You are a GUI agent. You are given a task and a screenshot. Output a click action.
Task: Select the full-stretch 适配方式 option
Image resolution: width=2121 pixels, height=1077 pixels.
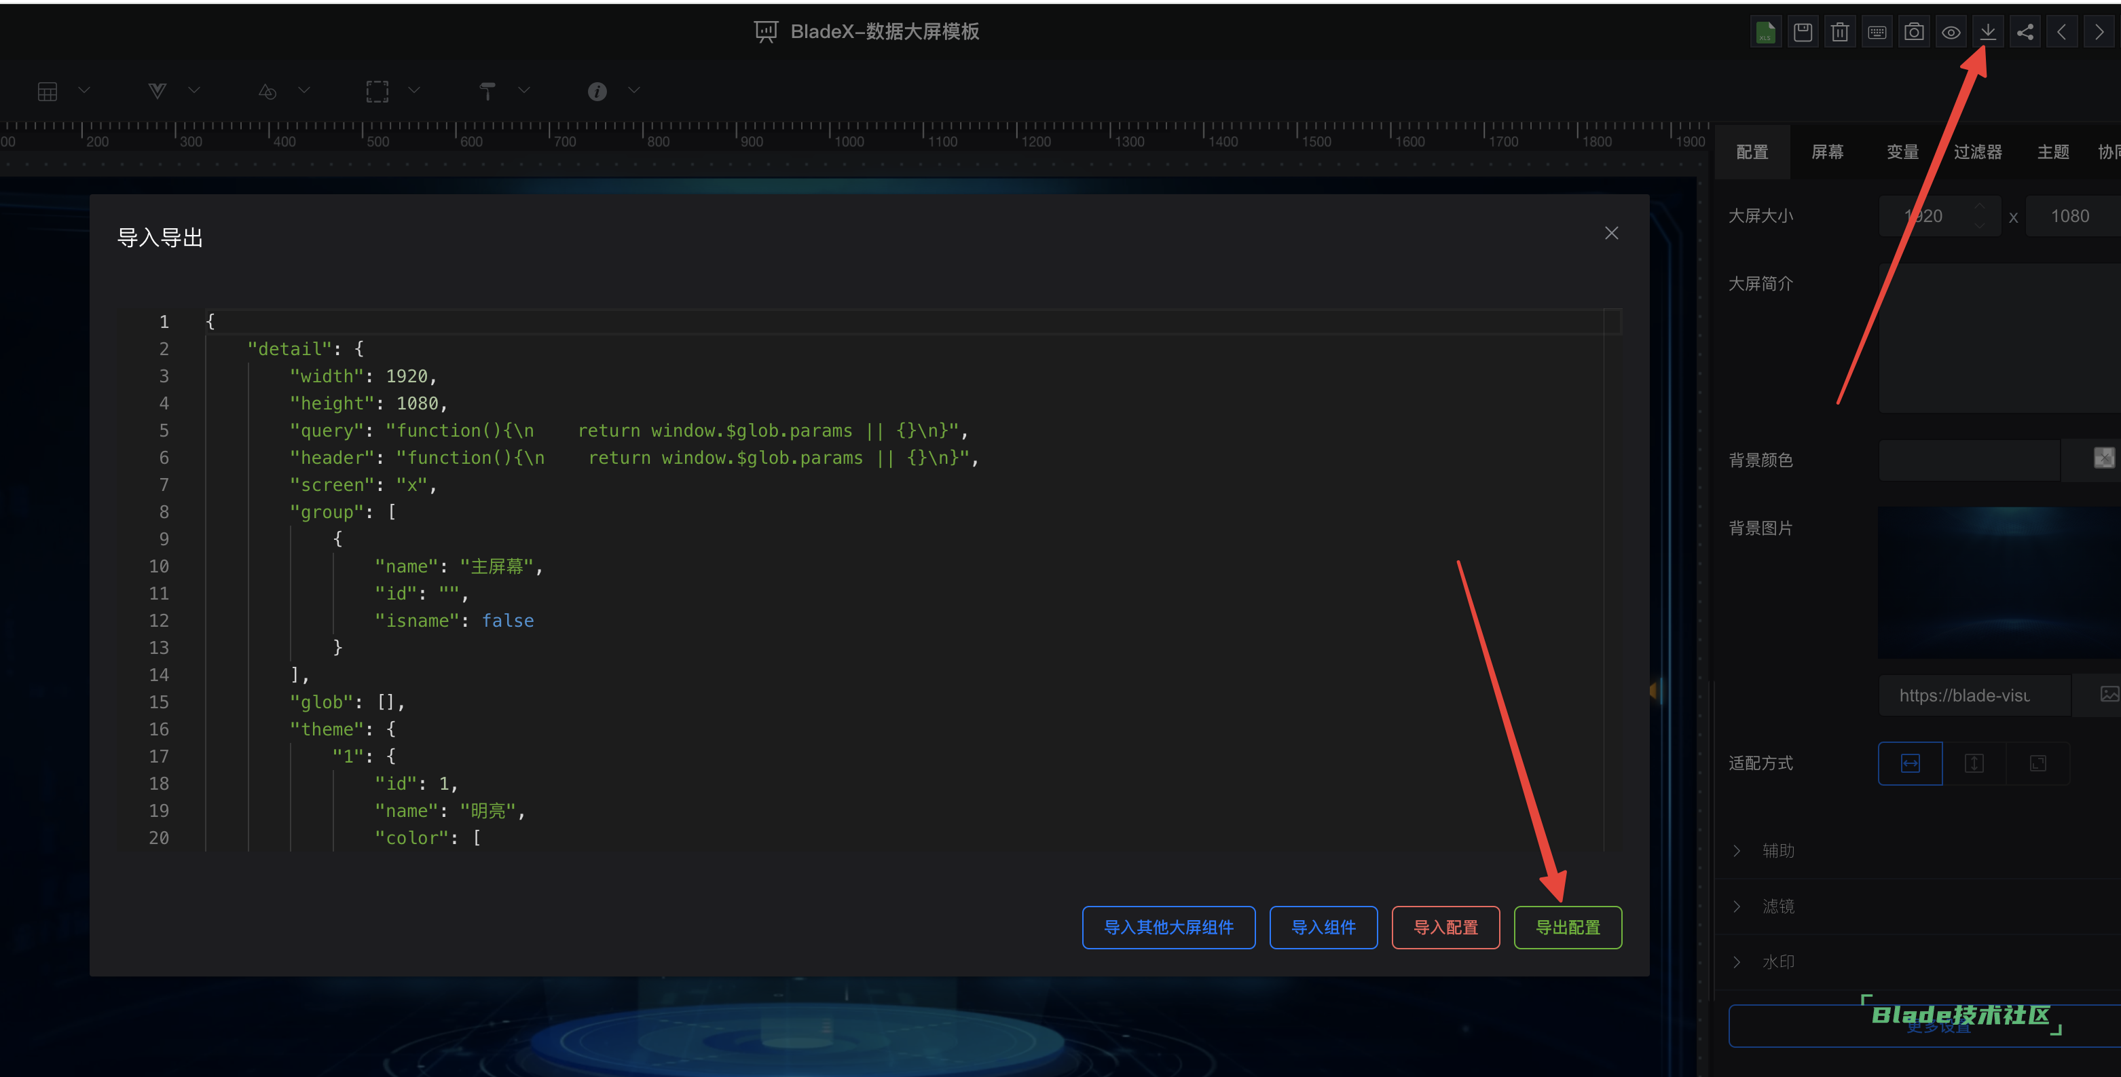2038,764
